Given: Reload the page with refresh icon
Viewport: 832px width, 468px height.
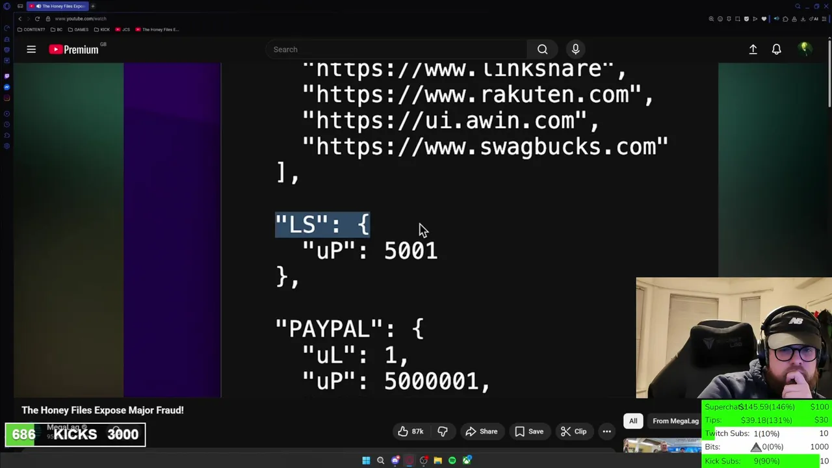Looking at the screenshot, I should tap(37, 19).
